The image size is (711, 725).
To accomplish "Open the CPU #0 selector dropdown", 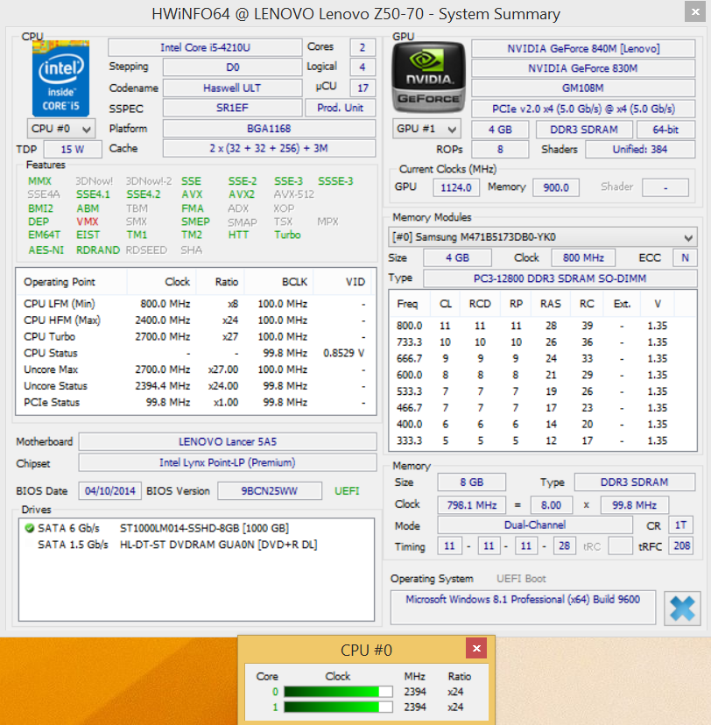I will point(61,129).
